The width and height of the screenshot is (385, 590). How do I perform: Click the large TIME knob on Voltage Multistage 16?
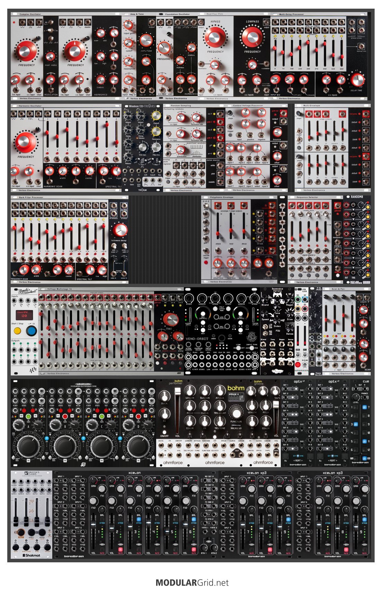(x=170, y=319)
